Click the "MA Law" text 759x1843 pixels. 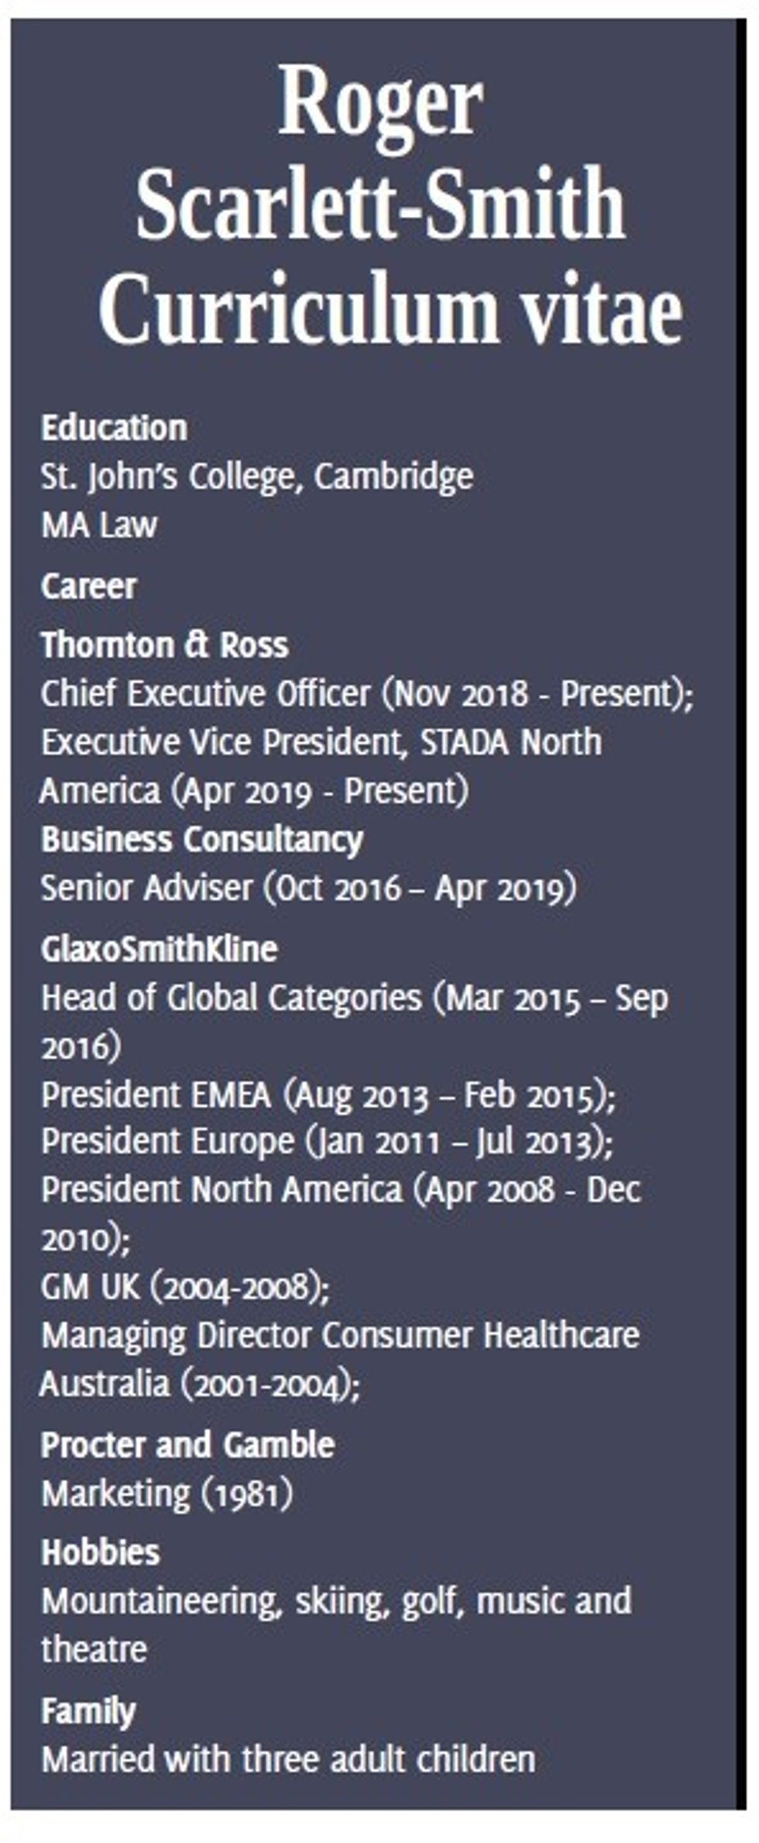(x=99, y=524)
